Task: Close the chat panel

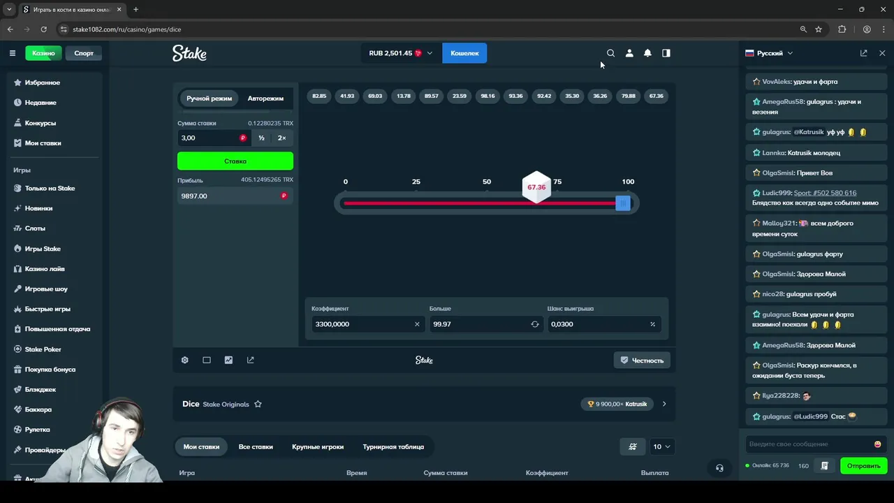Action: (882, 53)
